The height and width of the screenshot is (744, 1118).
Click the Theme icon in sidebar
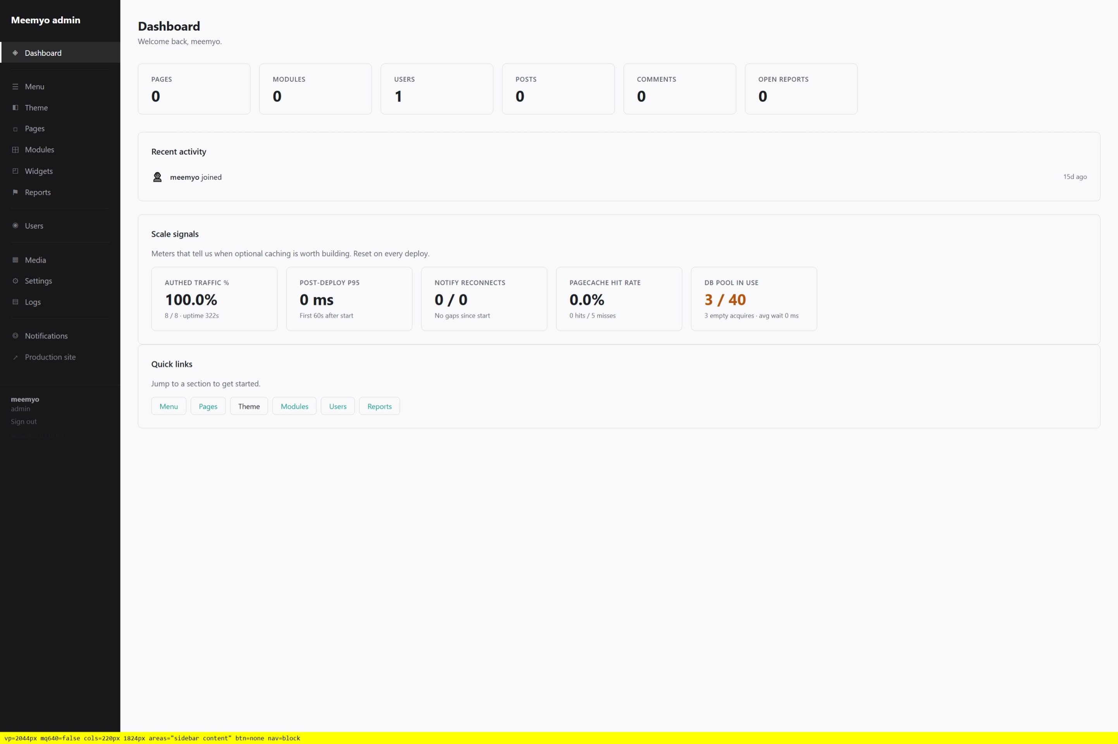(x=15, y=108)
